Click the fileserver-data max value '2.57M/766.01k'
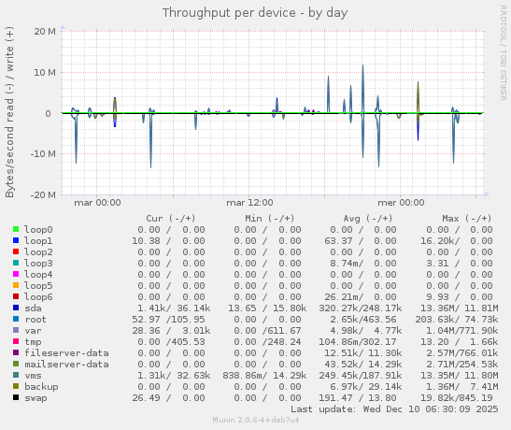This screenshot has height=430, width=511. 461,352
